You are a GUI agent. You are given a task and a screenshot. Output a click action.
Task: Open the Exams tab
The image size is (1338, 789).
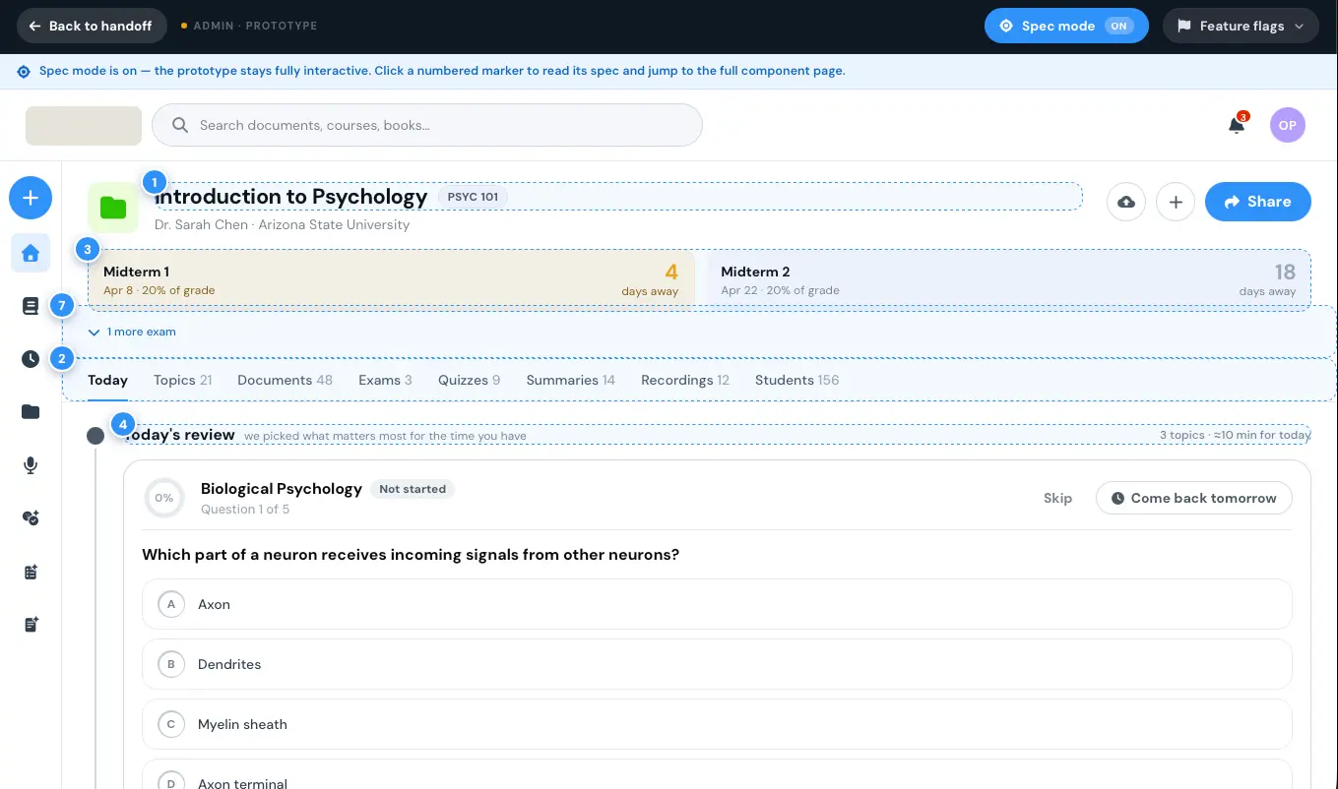(x=385, y=381)
